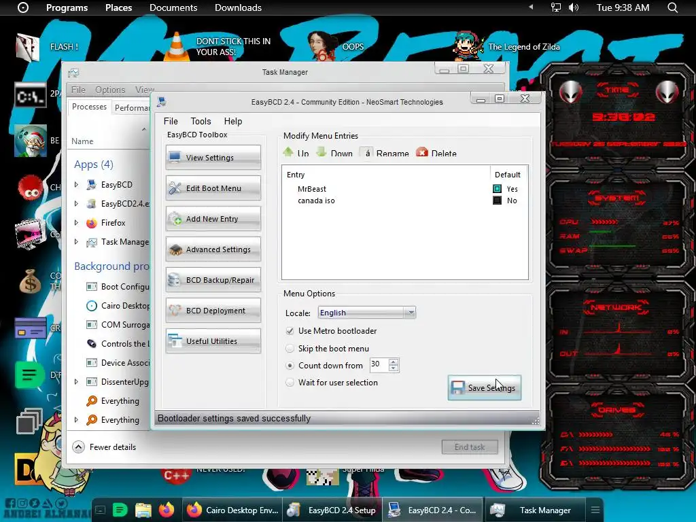Open Task Manager File menu

click(79, 90)
